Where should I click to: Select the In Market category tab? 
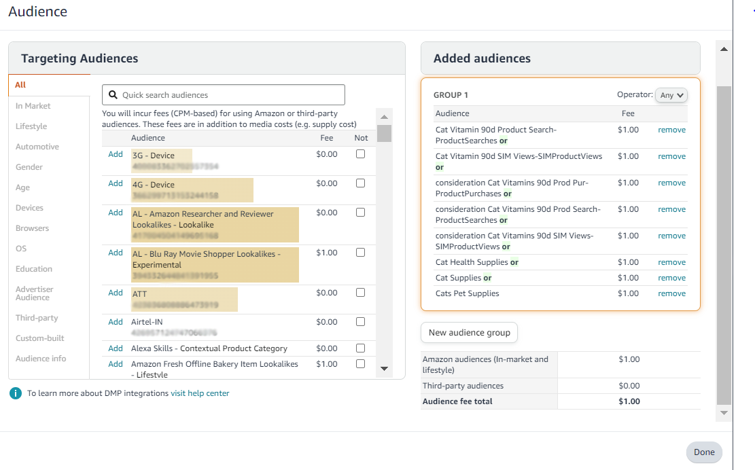click(x=33, y=106)
